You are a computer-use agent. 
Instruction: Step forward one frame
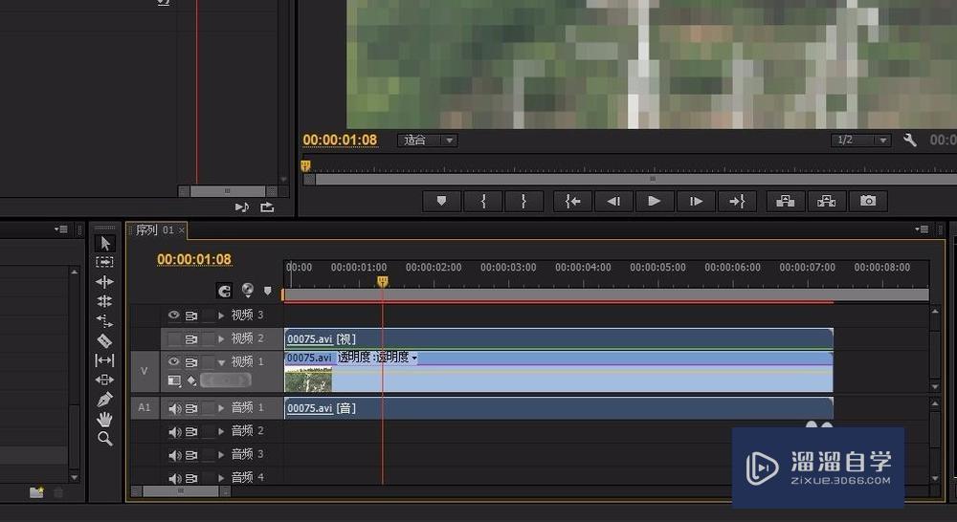coord(696,201)
